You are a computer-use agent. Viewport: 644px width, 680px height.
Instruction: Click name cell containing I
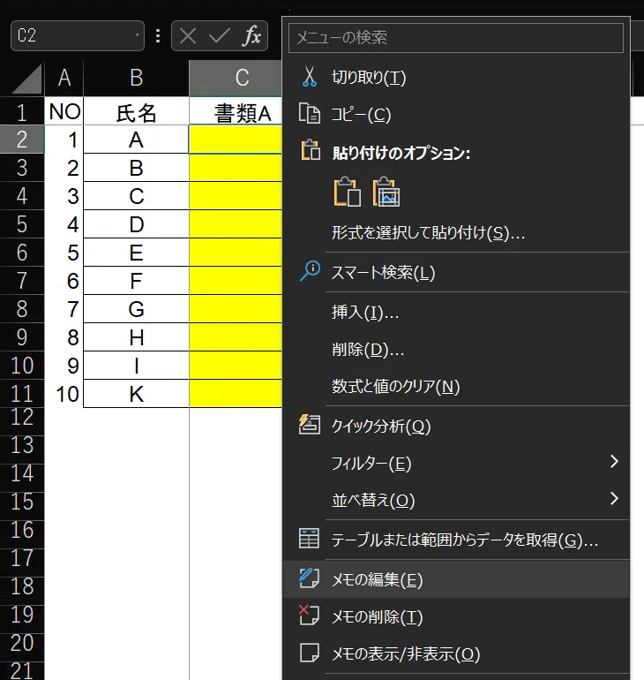coord(136,365)
